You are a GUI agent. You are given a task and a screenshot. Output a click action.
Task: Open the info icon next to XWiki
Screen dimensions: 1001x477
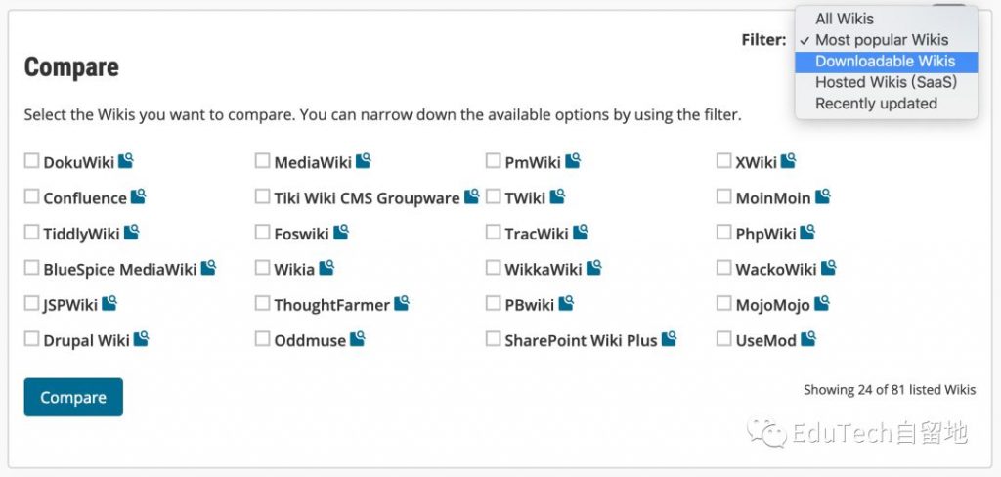(789, 161)
